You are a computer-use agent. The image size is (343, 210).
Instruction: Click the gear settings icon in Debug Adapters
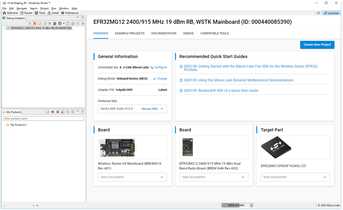(x=60, y=24)
